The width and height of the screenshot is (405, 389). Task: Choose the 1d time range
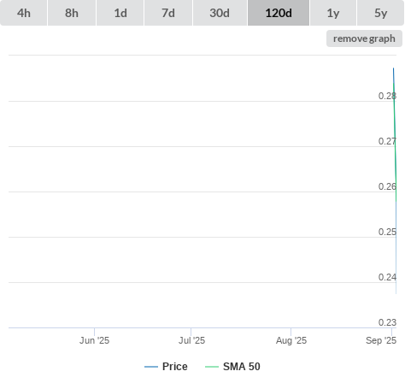pos(120,13)
